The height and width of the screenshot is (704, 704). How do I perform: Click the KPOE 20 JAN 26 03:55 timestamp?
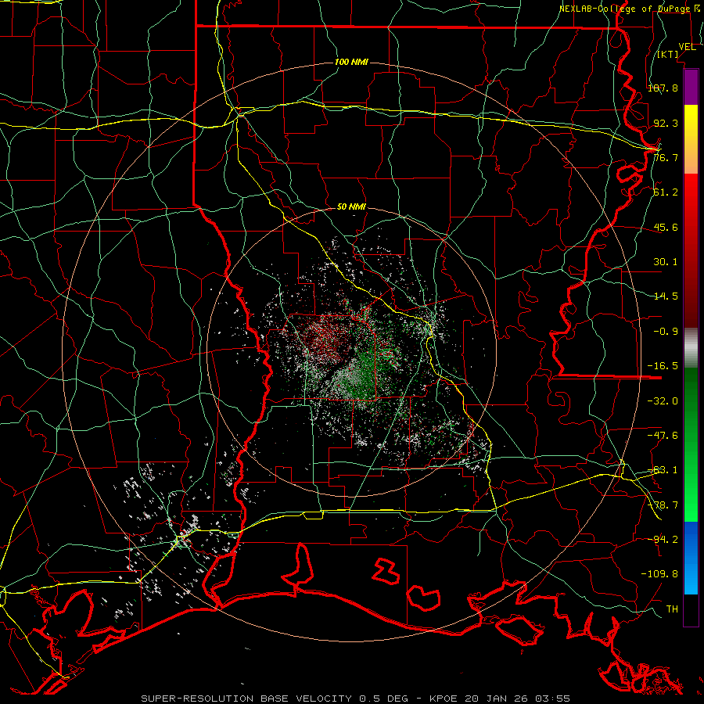coord(499,699)
